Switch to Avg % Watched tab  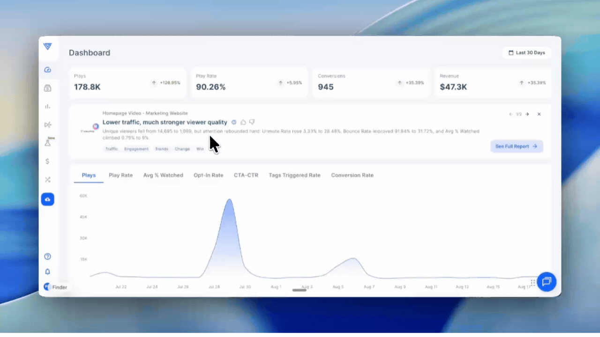(x=163, y=175)
